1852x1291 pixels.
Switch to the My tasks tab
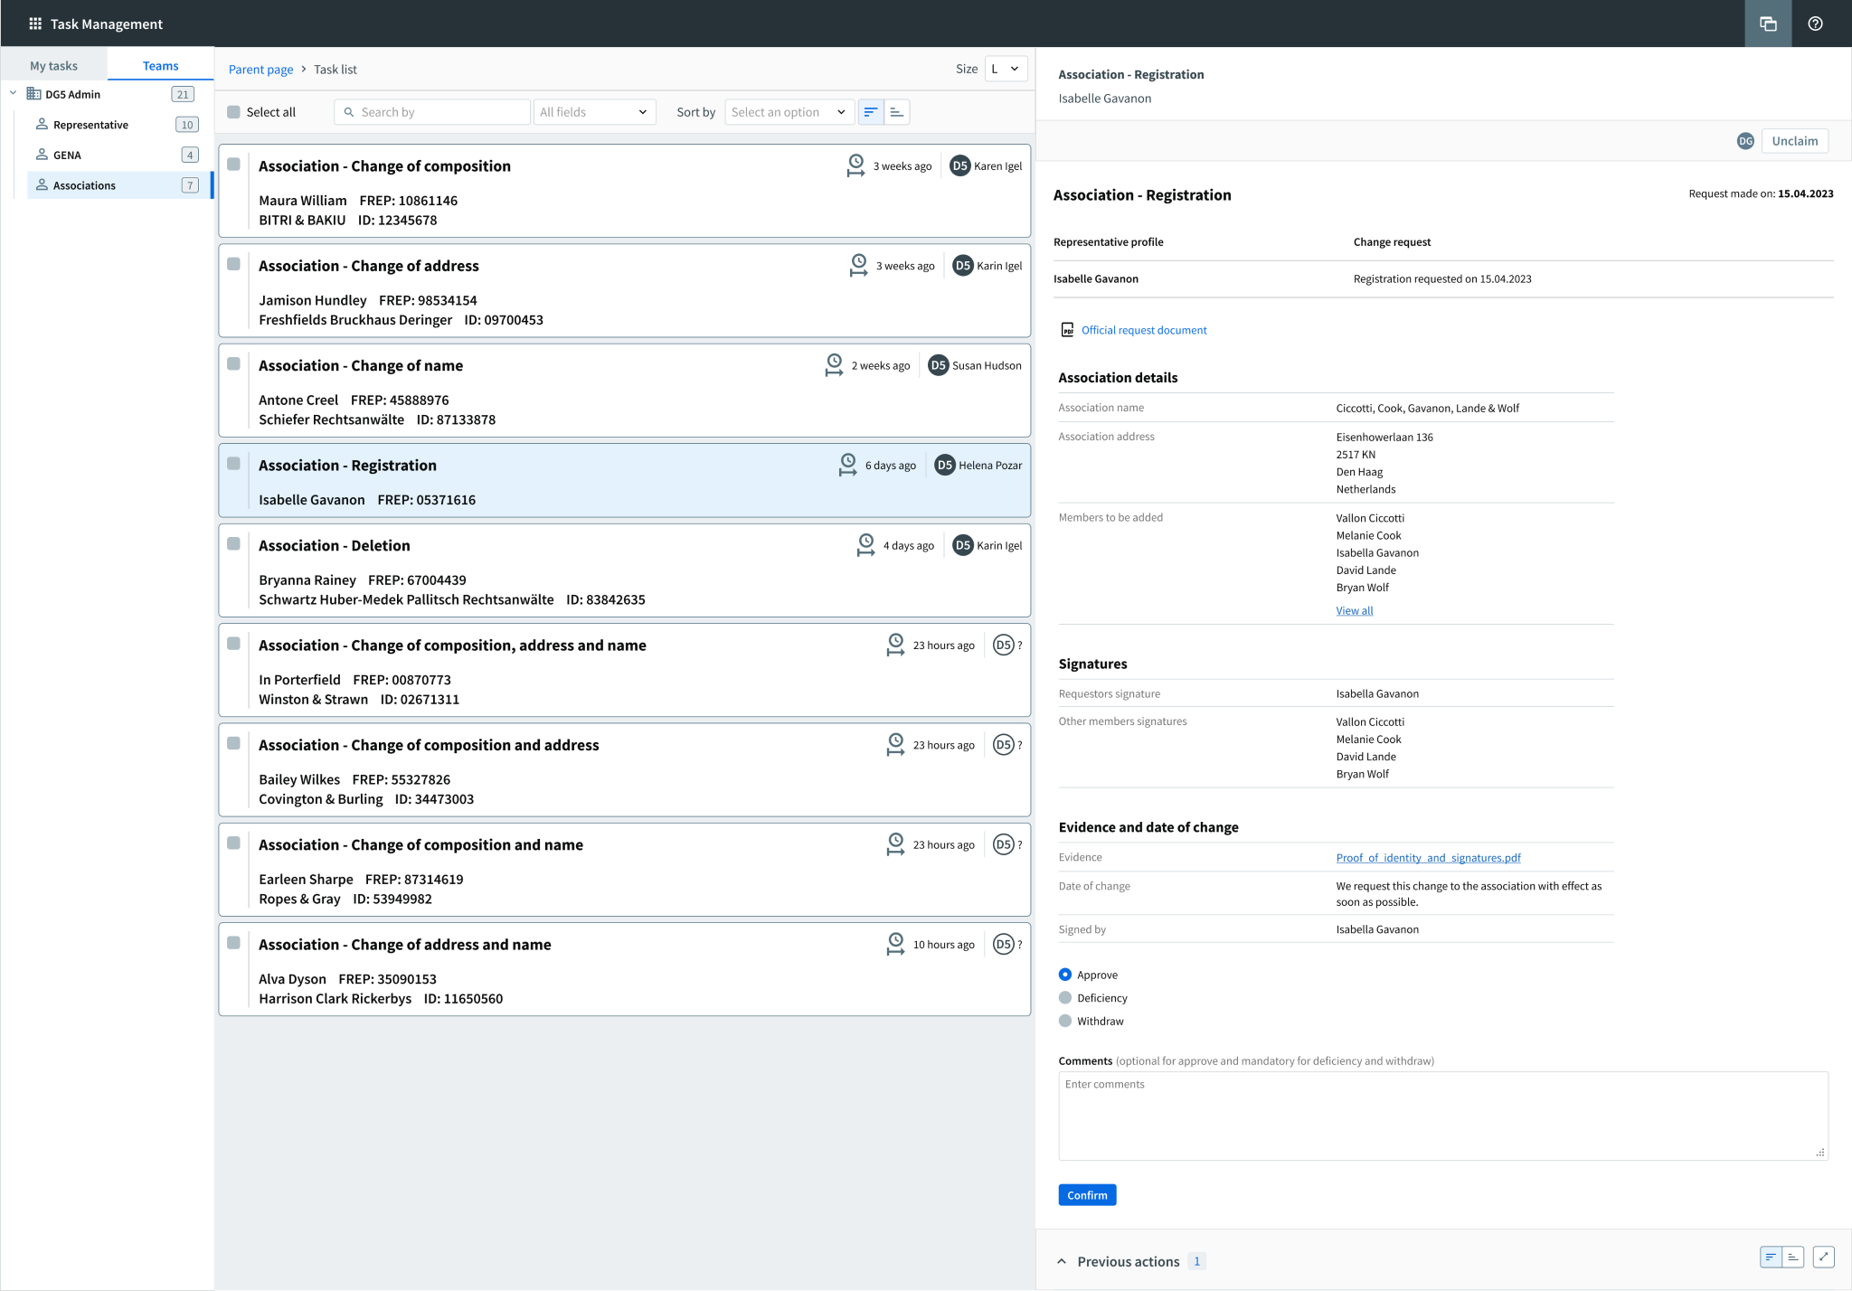click(53, 65)
